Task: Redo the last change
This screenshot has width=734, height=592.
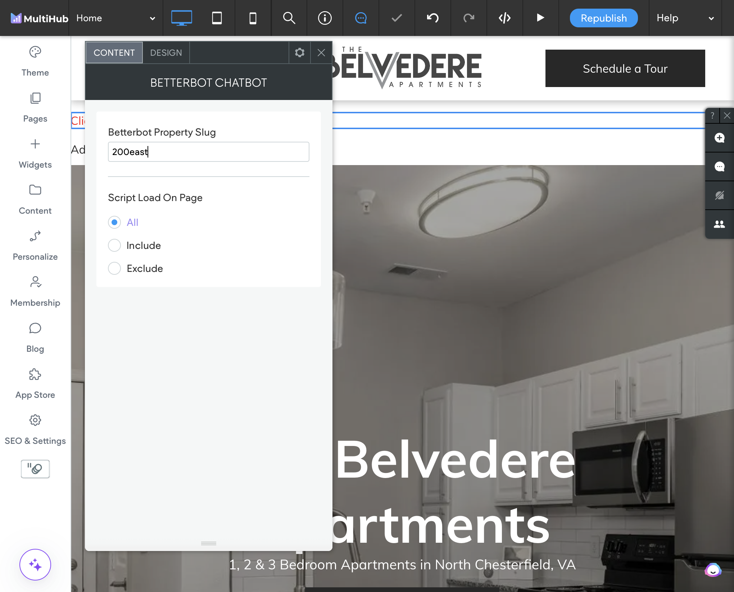Action: (x=469, y=18)
